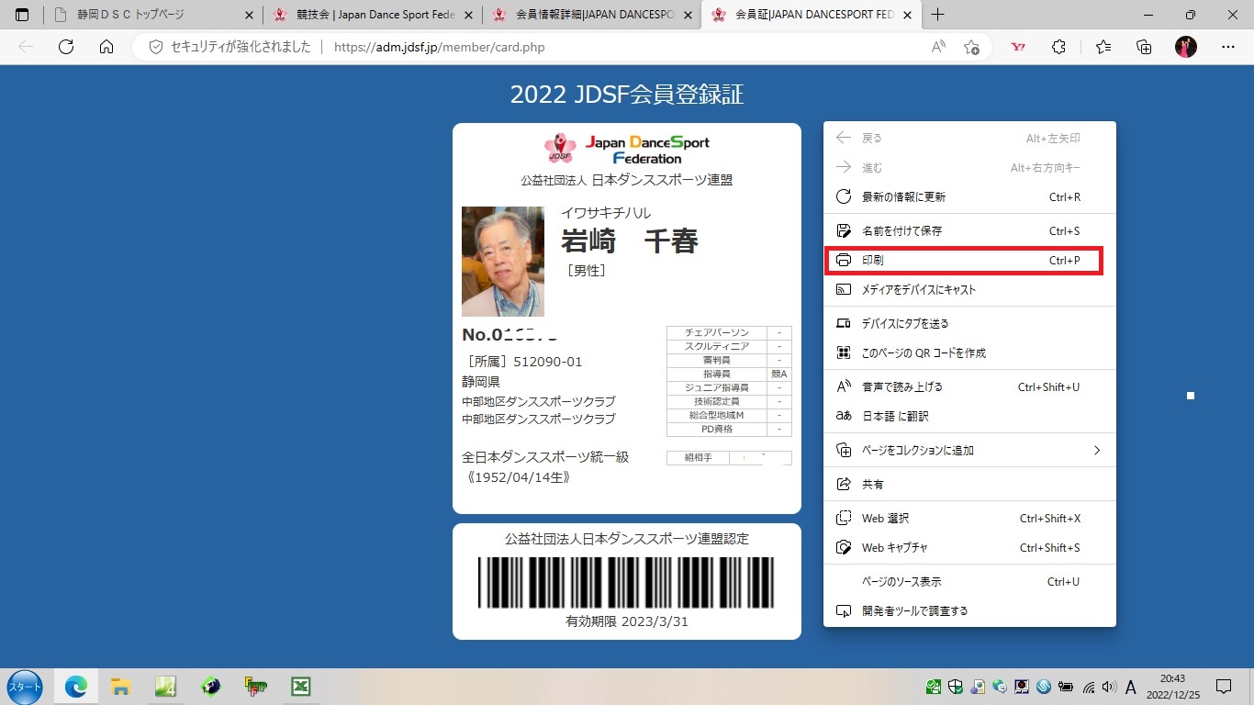Click the 2022 JDSF会員登録証 heading
The image size is (1254, 705).
point(627,94)
